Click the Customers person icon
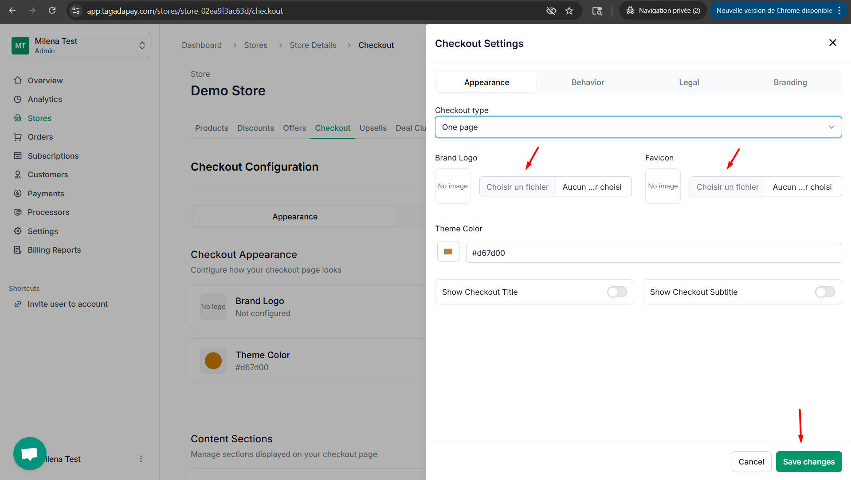Image resolution: width=851 pixels, height=480 pixels. pyautogui.click(x=18, y=175)
